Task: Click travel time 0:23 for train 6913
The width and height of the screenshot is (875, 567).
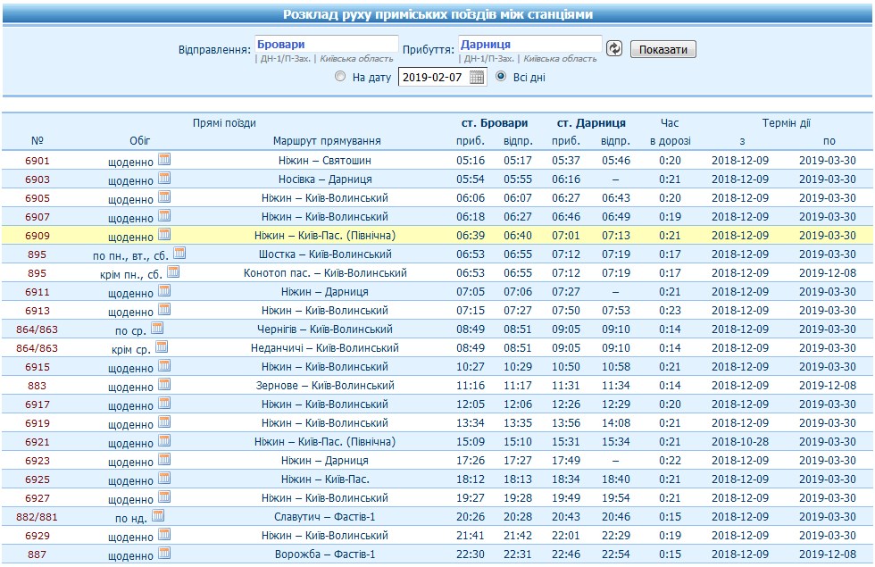Action: (670, 311)
